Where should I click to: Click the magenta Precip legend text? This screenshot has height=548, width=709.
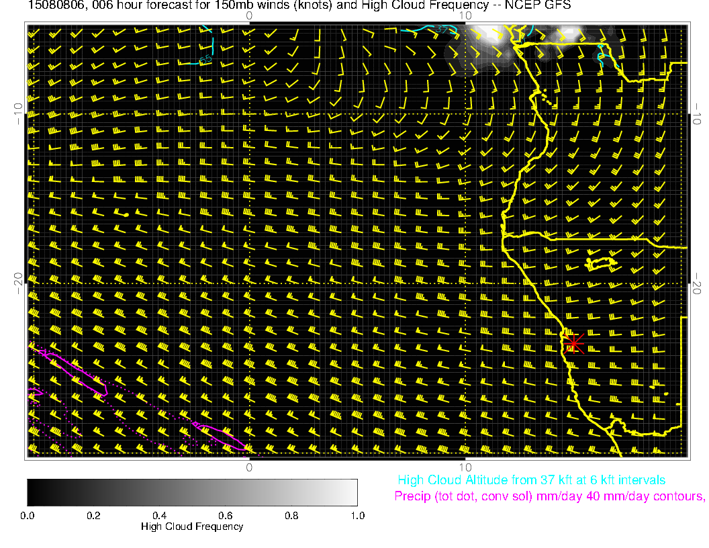pyautogui.click(x=549, y=497)
